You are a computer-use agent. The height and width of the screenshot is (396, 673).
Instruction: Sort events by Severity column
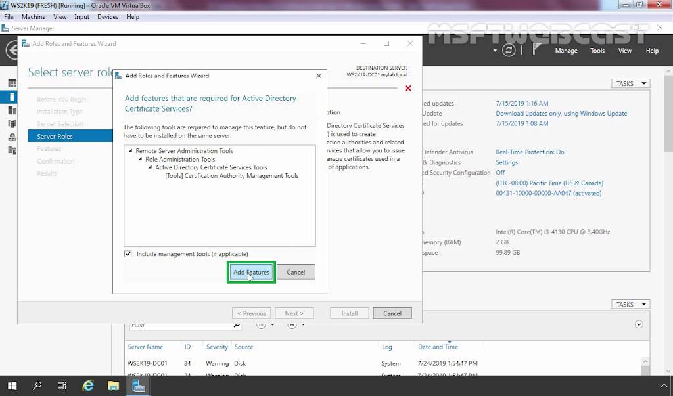[217, 347]
